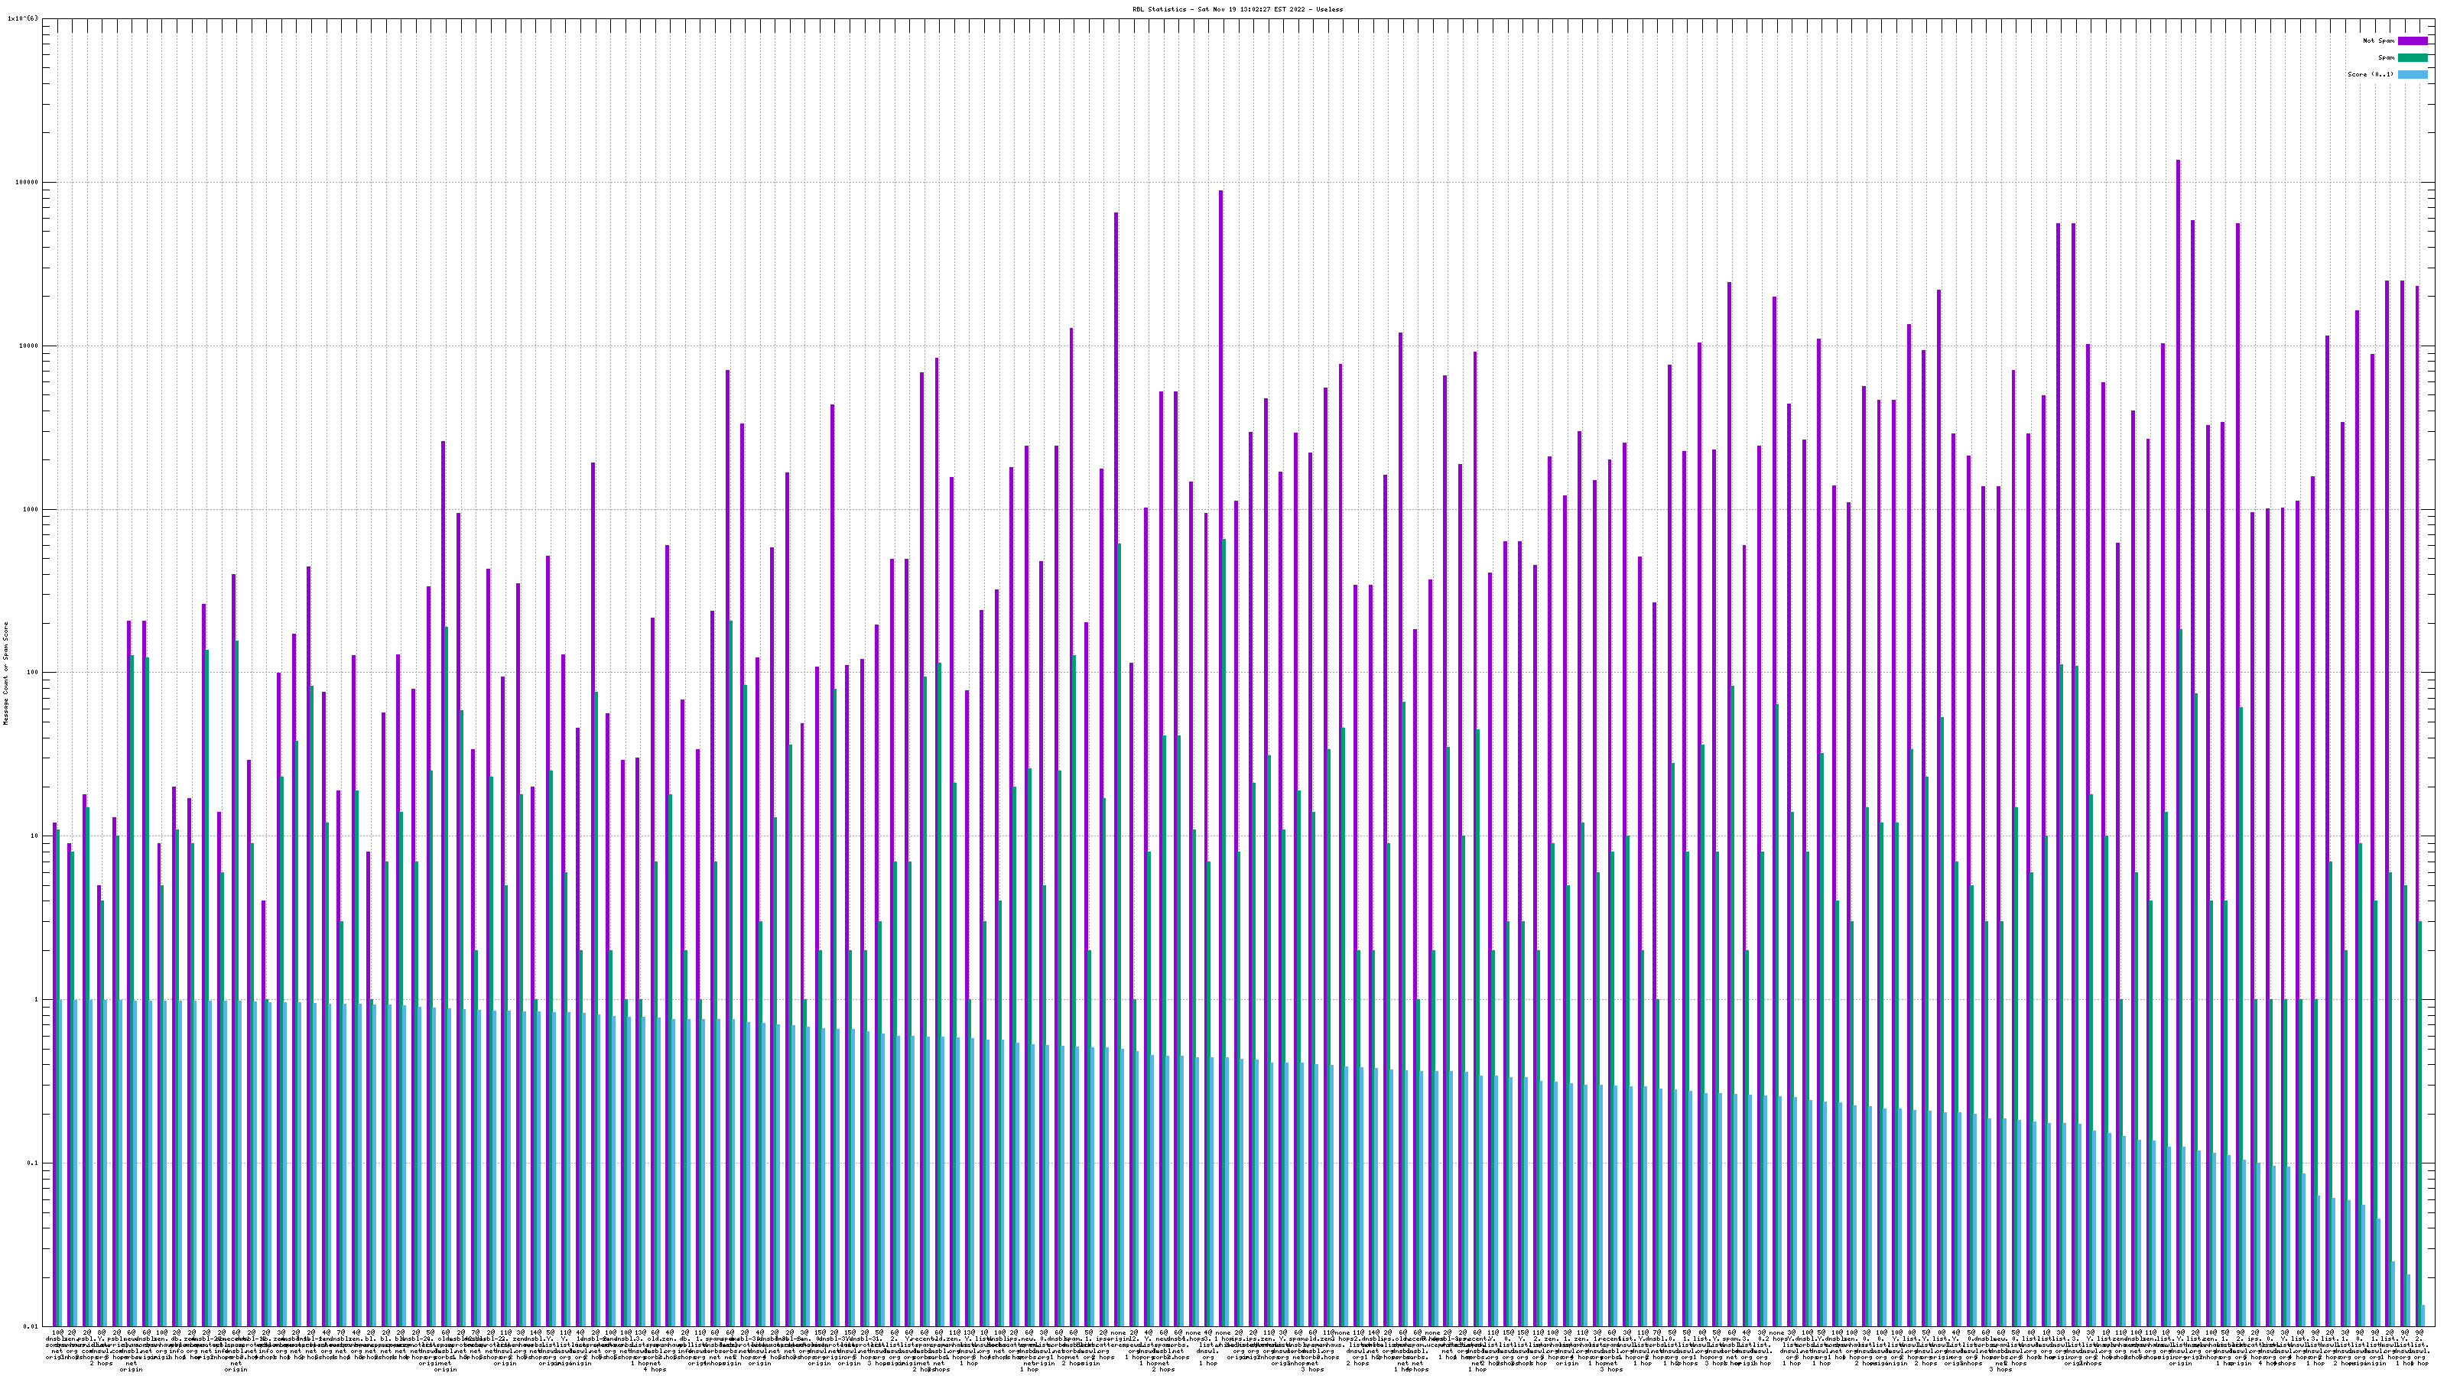
Task: Click the 'RBL Statistics' chart title
Action: tap(1236, 9)
